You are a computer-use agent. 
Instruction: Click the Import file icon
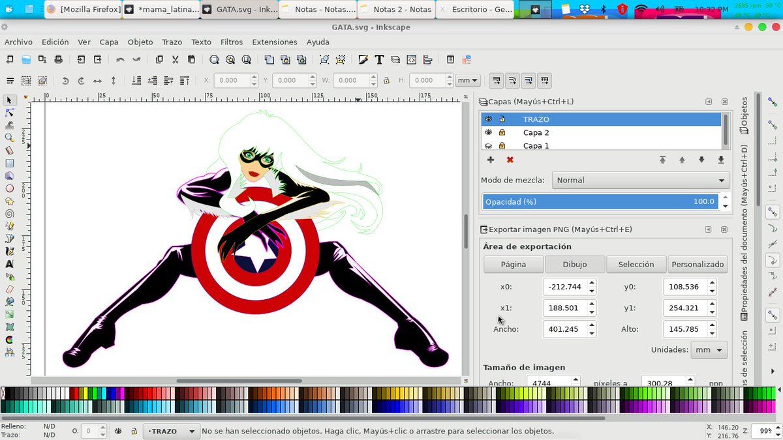click(81, 59)
